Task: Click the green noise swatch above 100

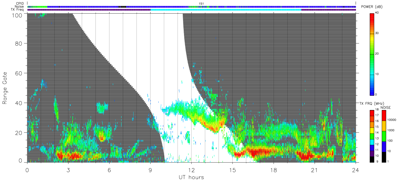Action: point(384,136)
